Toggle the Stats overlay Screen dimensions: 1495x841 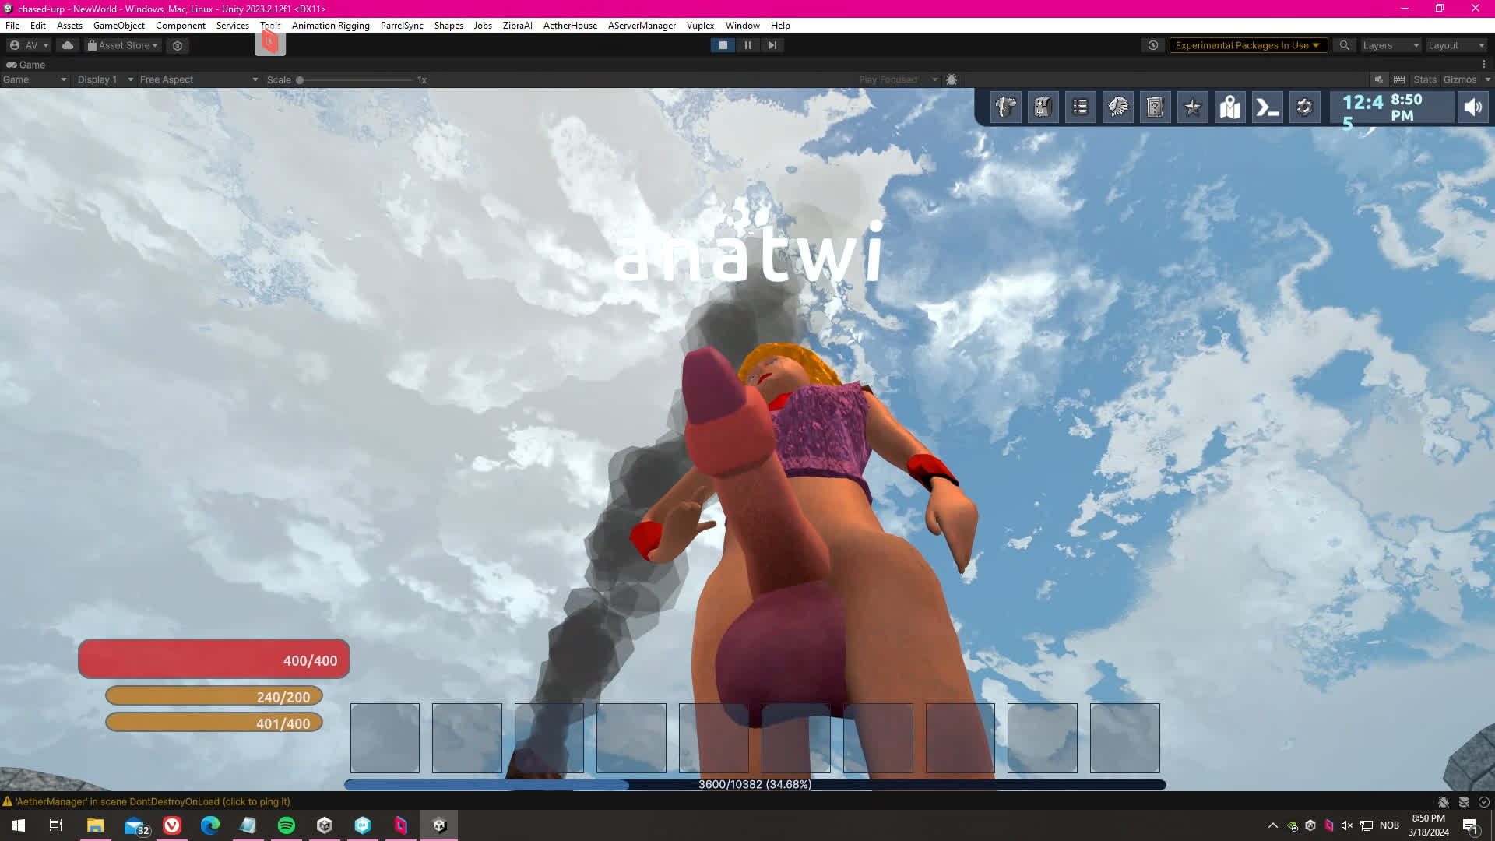click(1424, 79)
